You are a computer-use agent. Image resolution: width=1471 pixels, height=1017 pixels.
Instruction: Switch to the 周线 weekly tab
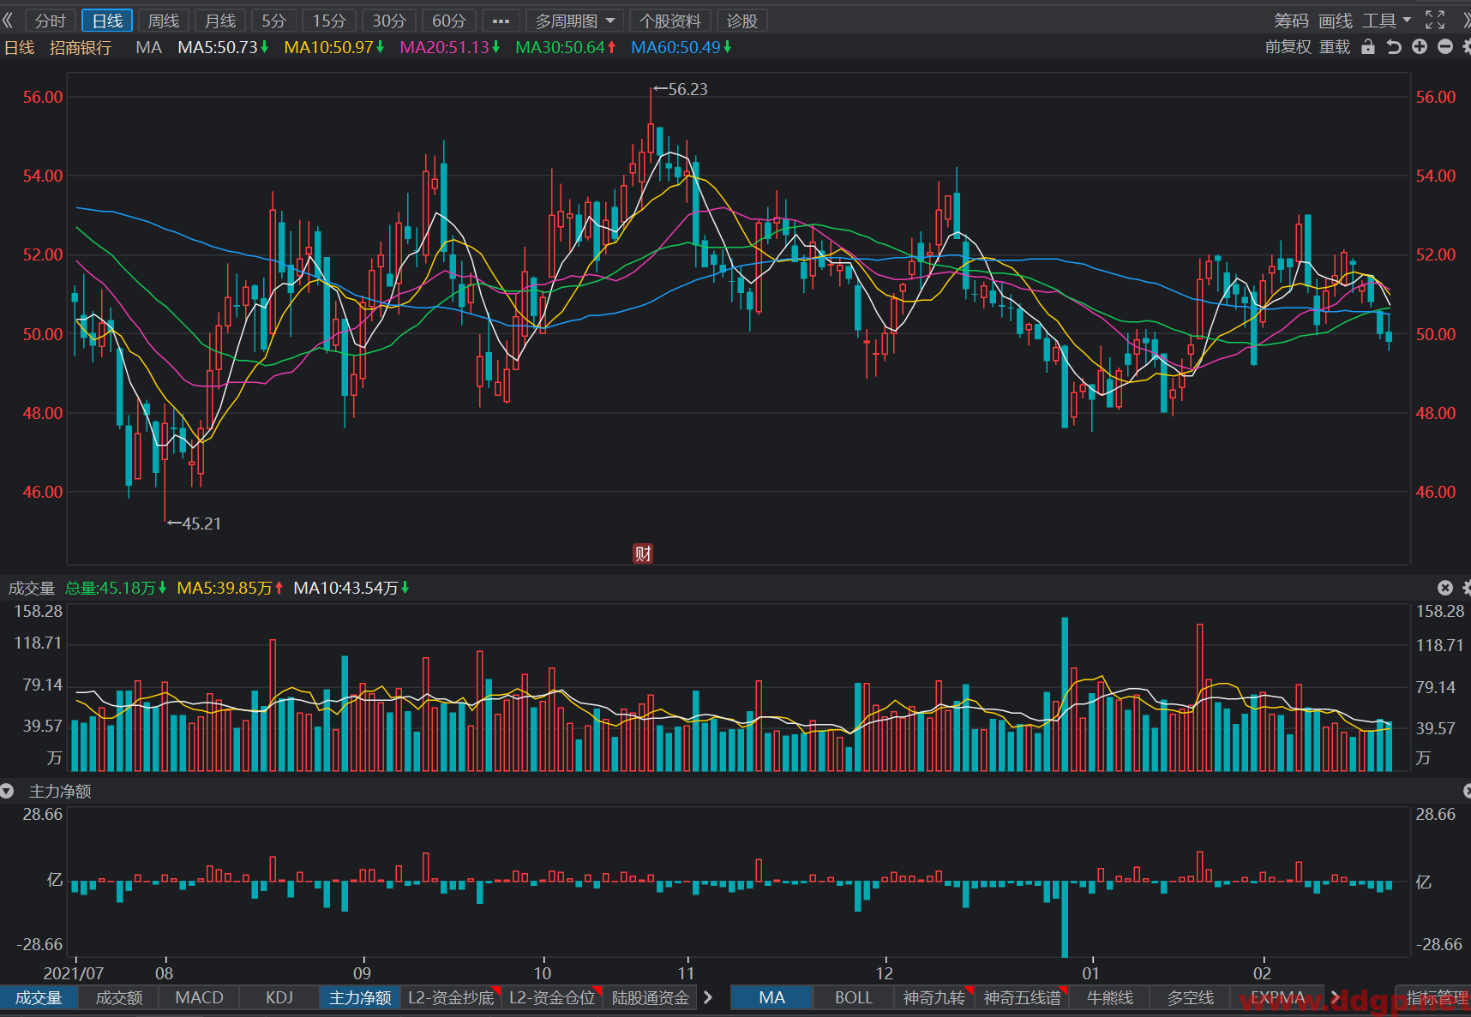pos(164,21)
